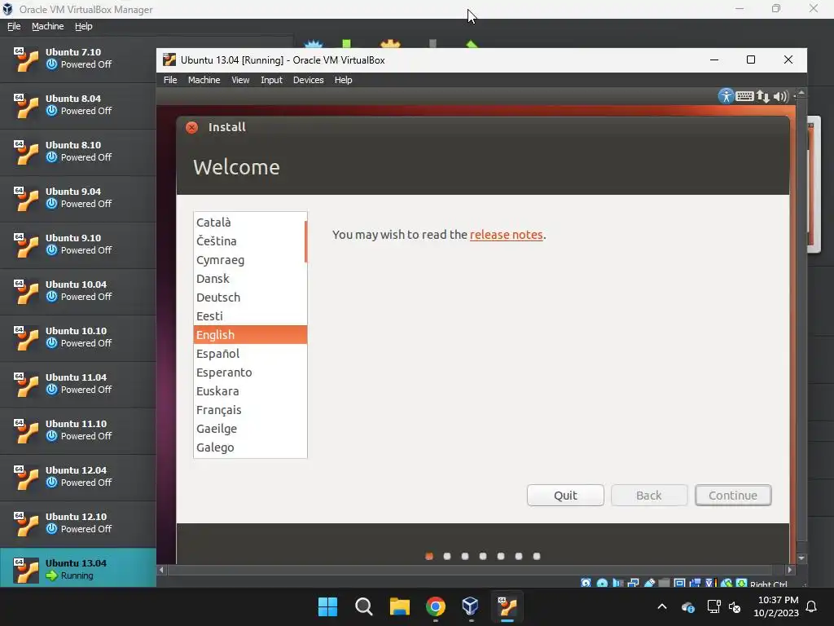Select Ubuntu 11.10 VM in manager list
Image resolution: width=834 pixels, height=626 pixels.
click(77, 430)
